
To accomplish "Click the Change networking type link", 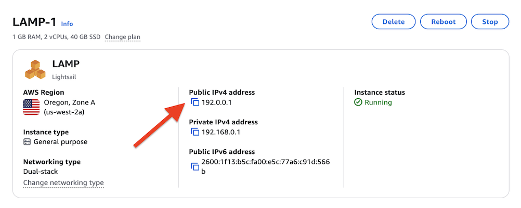I will [x=63, y=183].
